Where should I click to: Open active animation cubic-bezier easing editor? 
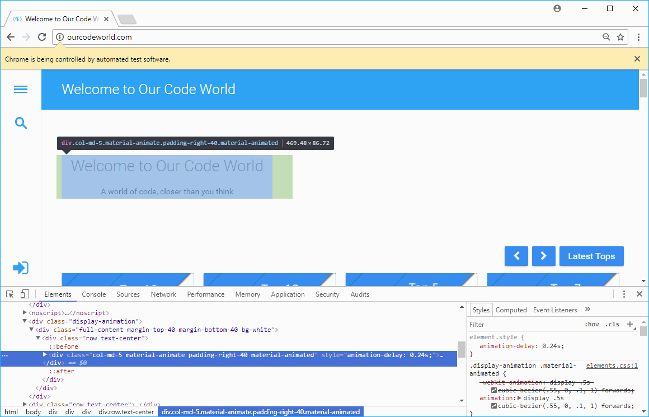[494, 406]
